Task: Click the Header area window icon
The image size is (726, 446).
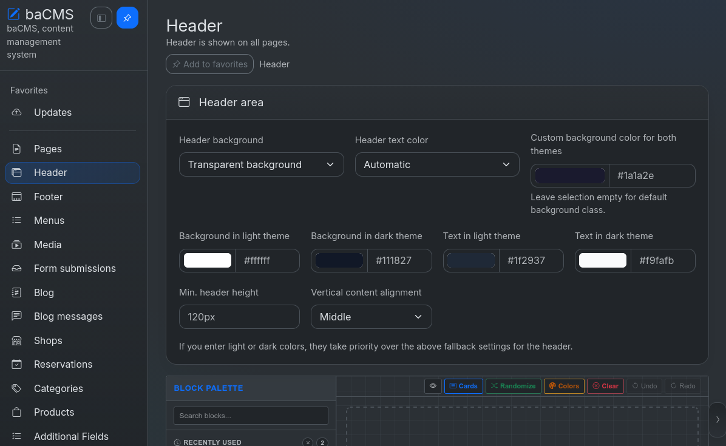Action: point(184,103)
